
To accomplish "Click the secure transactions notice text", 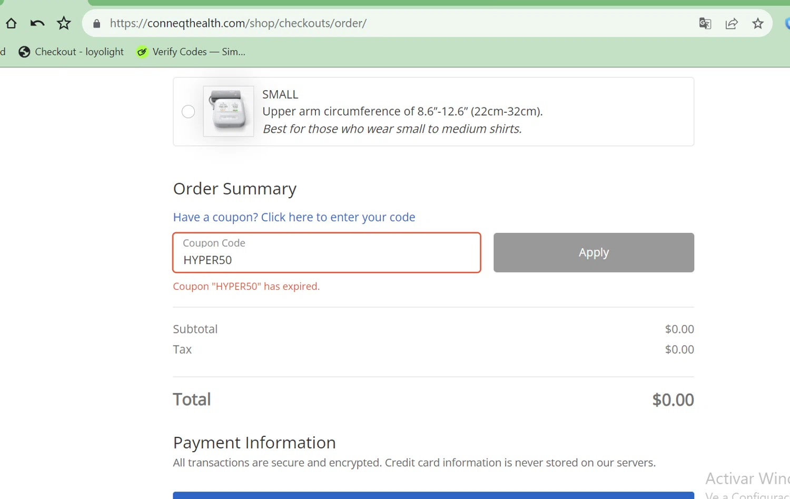I will 414,463.
